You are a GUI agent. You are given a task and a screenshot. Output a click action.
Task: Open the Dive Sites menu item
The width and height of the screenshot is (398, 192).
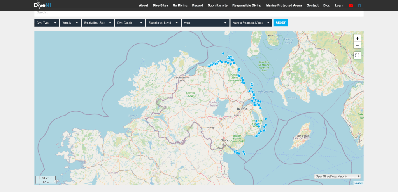tap(160, 5)
